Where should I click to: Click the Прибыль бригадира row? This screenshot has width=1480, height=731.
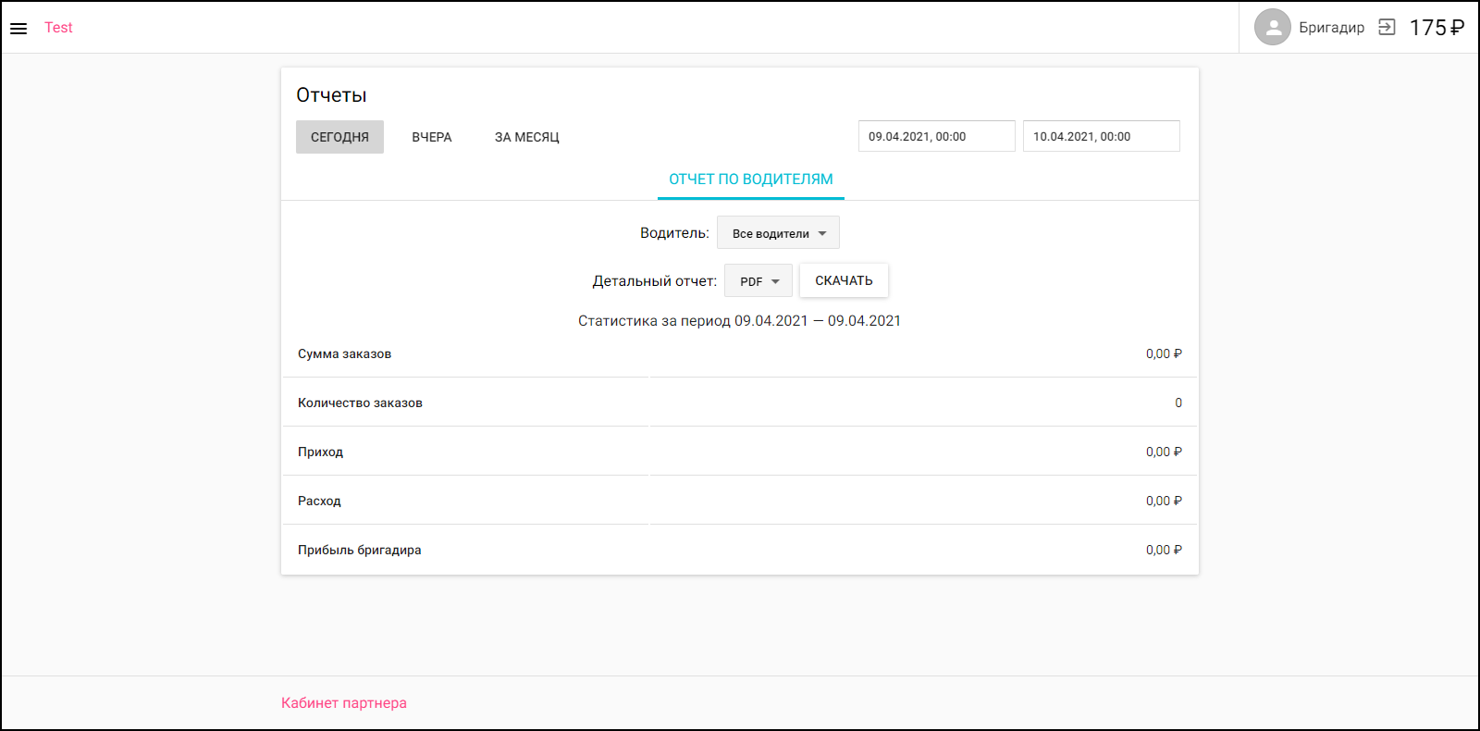[739, 550]
